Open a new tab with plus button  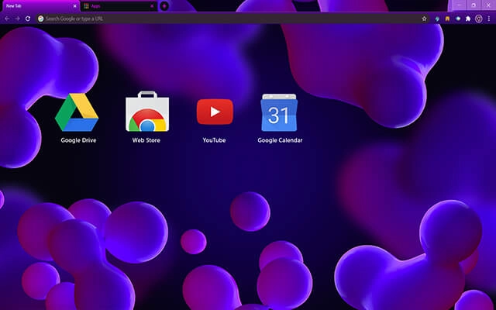pos(164,6)
